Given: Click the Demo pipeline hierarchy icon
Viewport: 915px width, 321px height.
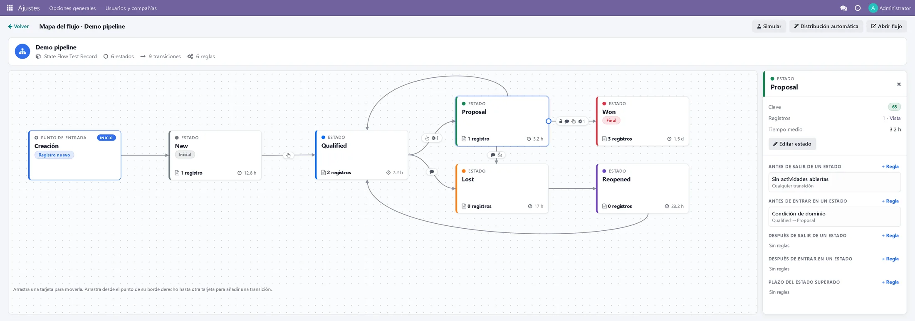Looking at the screenshot, I should click(x=22, y=52).
